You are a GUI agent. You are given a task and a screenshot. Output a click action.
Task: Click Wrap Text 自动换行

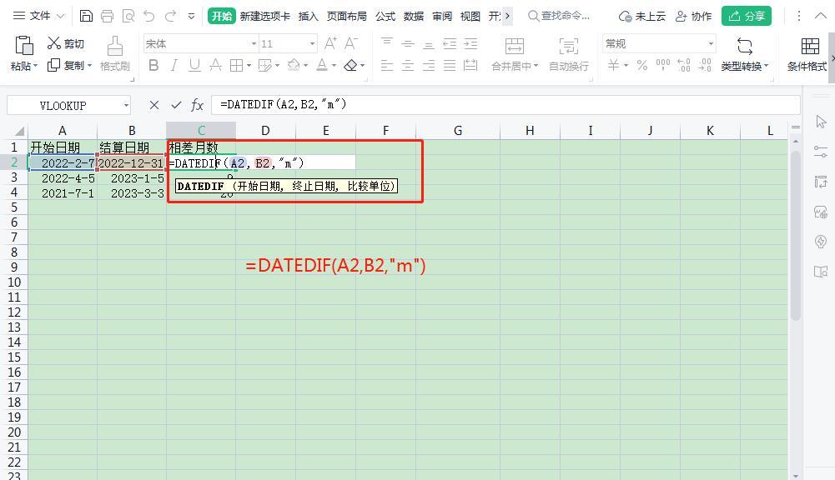[x=569, y=53]
